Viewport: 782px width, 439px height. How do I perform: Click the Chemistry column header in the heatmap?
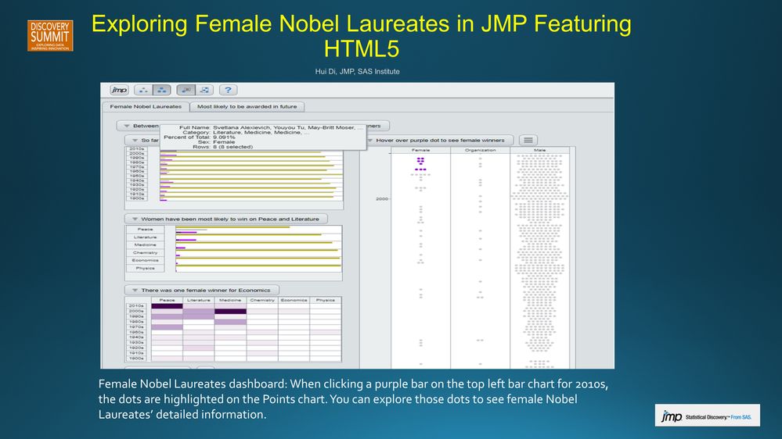coord(261,300)
